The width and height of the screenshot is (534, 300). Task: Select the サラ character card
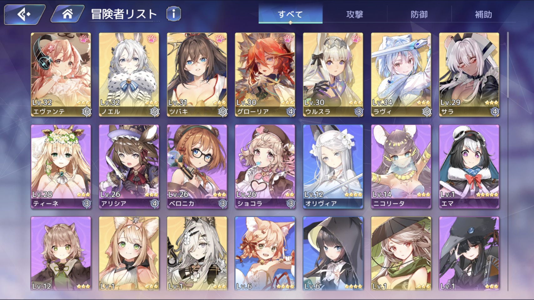point(469,75)
